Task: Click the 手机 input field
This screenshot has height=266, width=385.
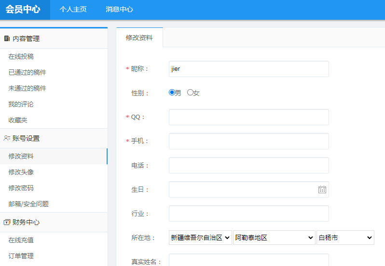Action: (248, 141)
